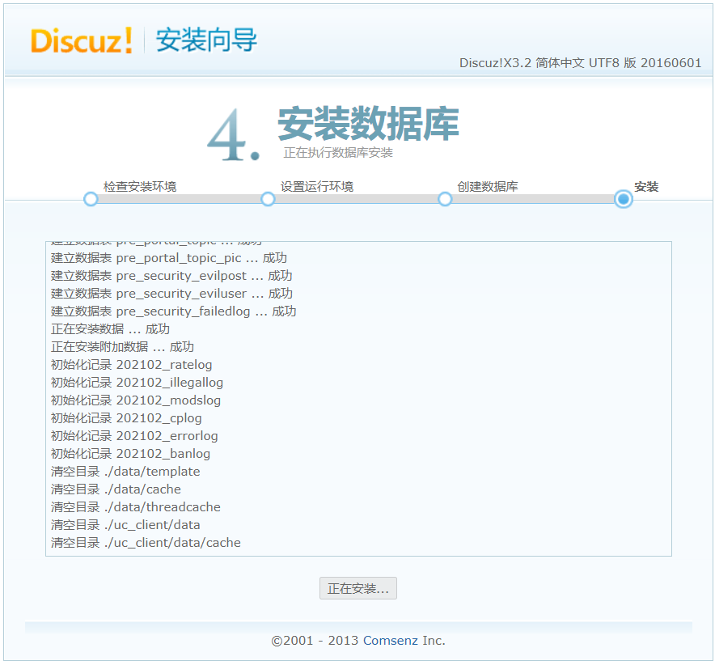Click log line 202102_illegallog
Screen dimensions: 715x665
tap(137, 383)
